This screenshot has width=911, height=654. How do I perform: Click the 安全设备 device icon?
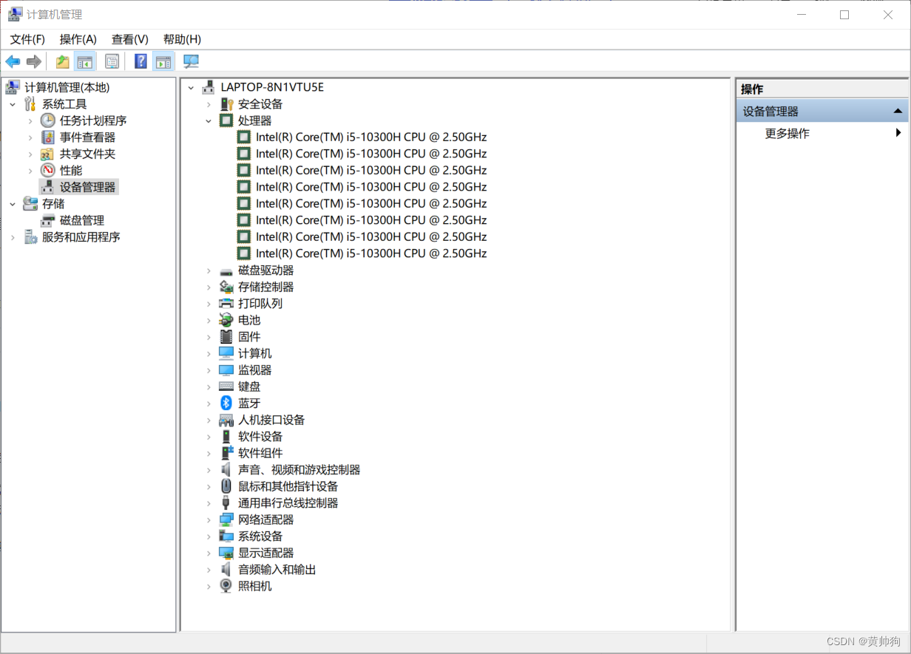226,104
